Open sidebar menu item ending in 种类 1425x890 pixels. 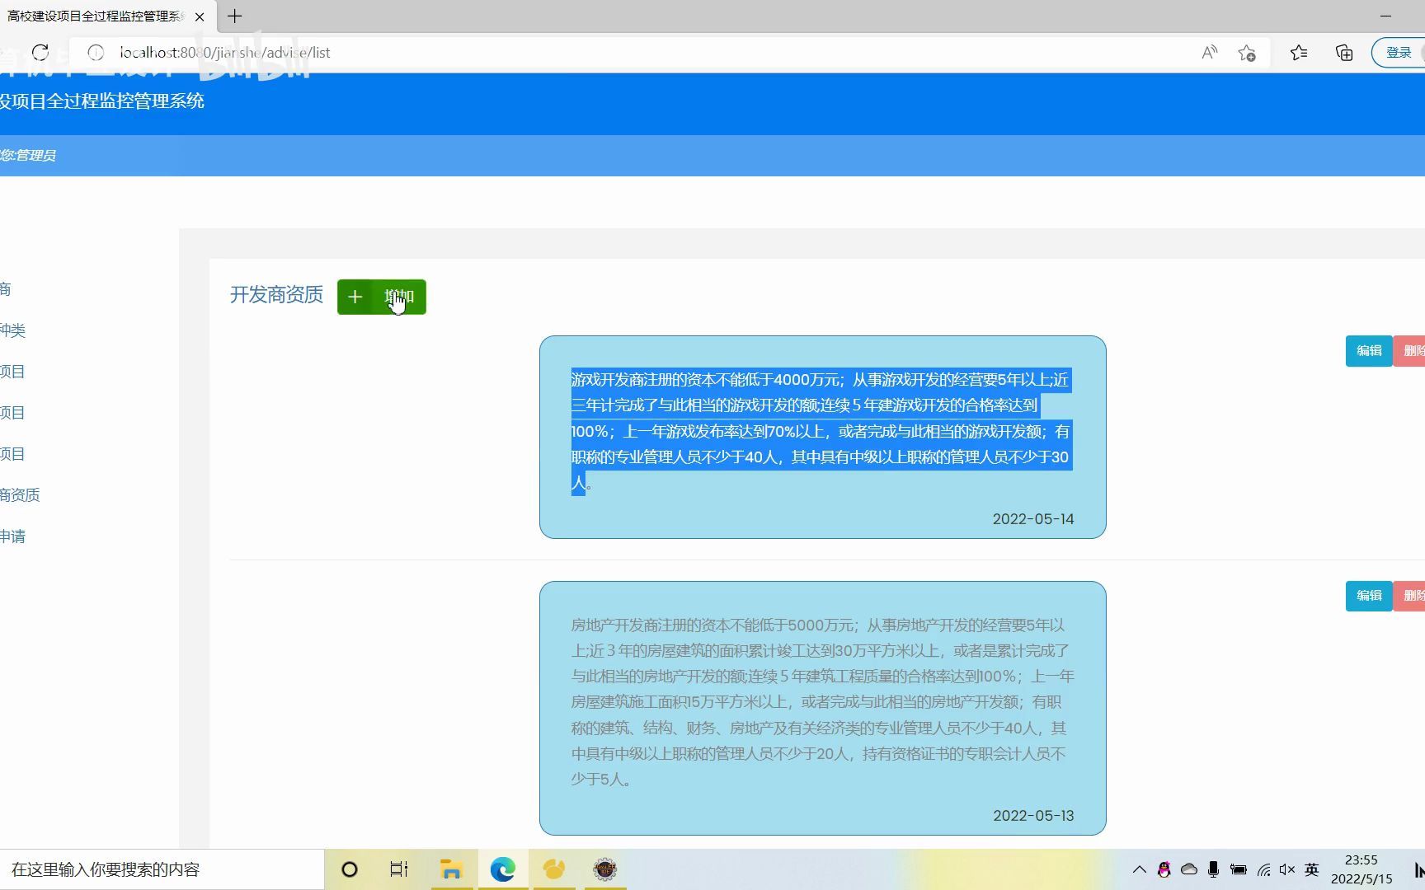pyautogui.click(x=12, y=330)
